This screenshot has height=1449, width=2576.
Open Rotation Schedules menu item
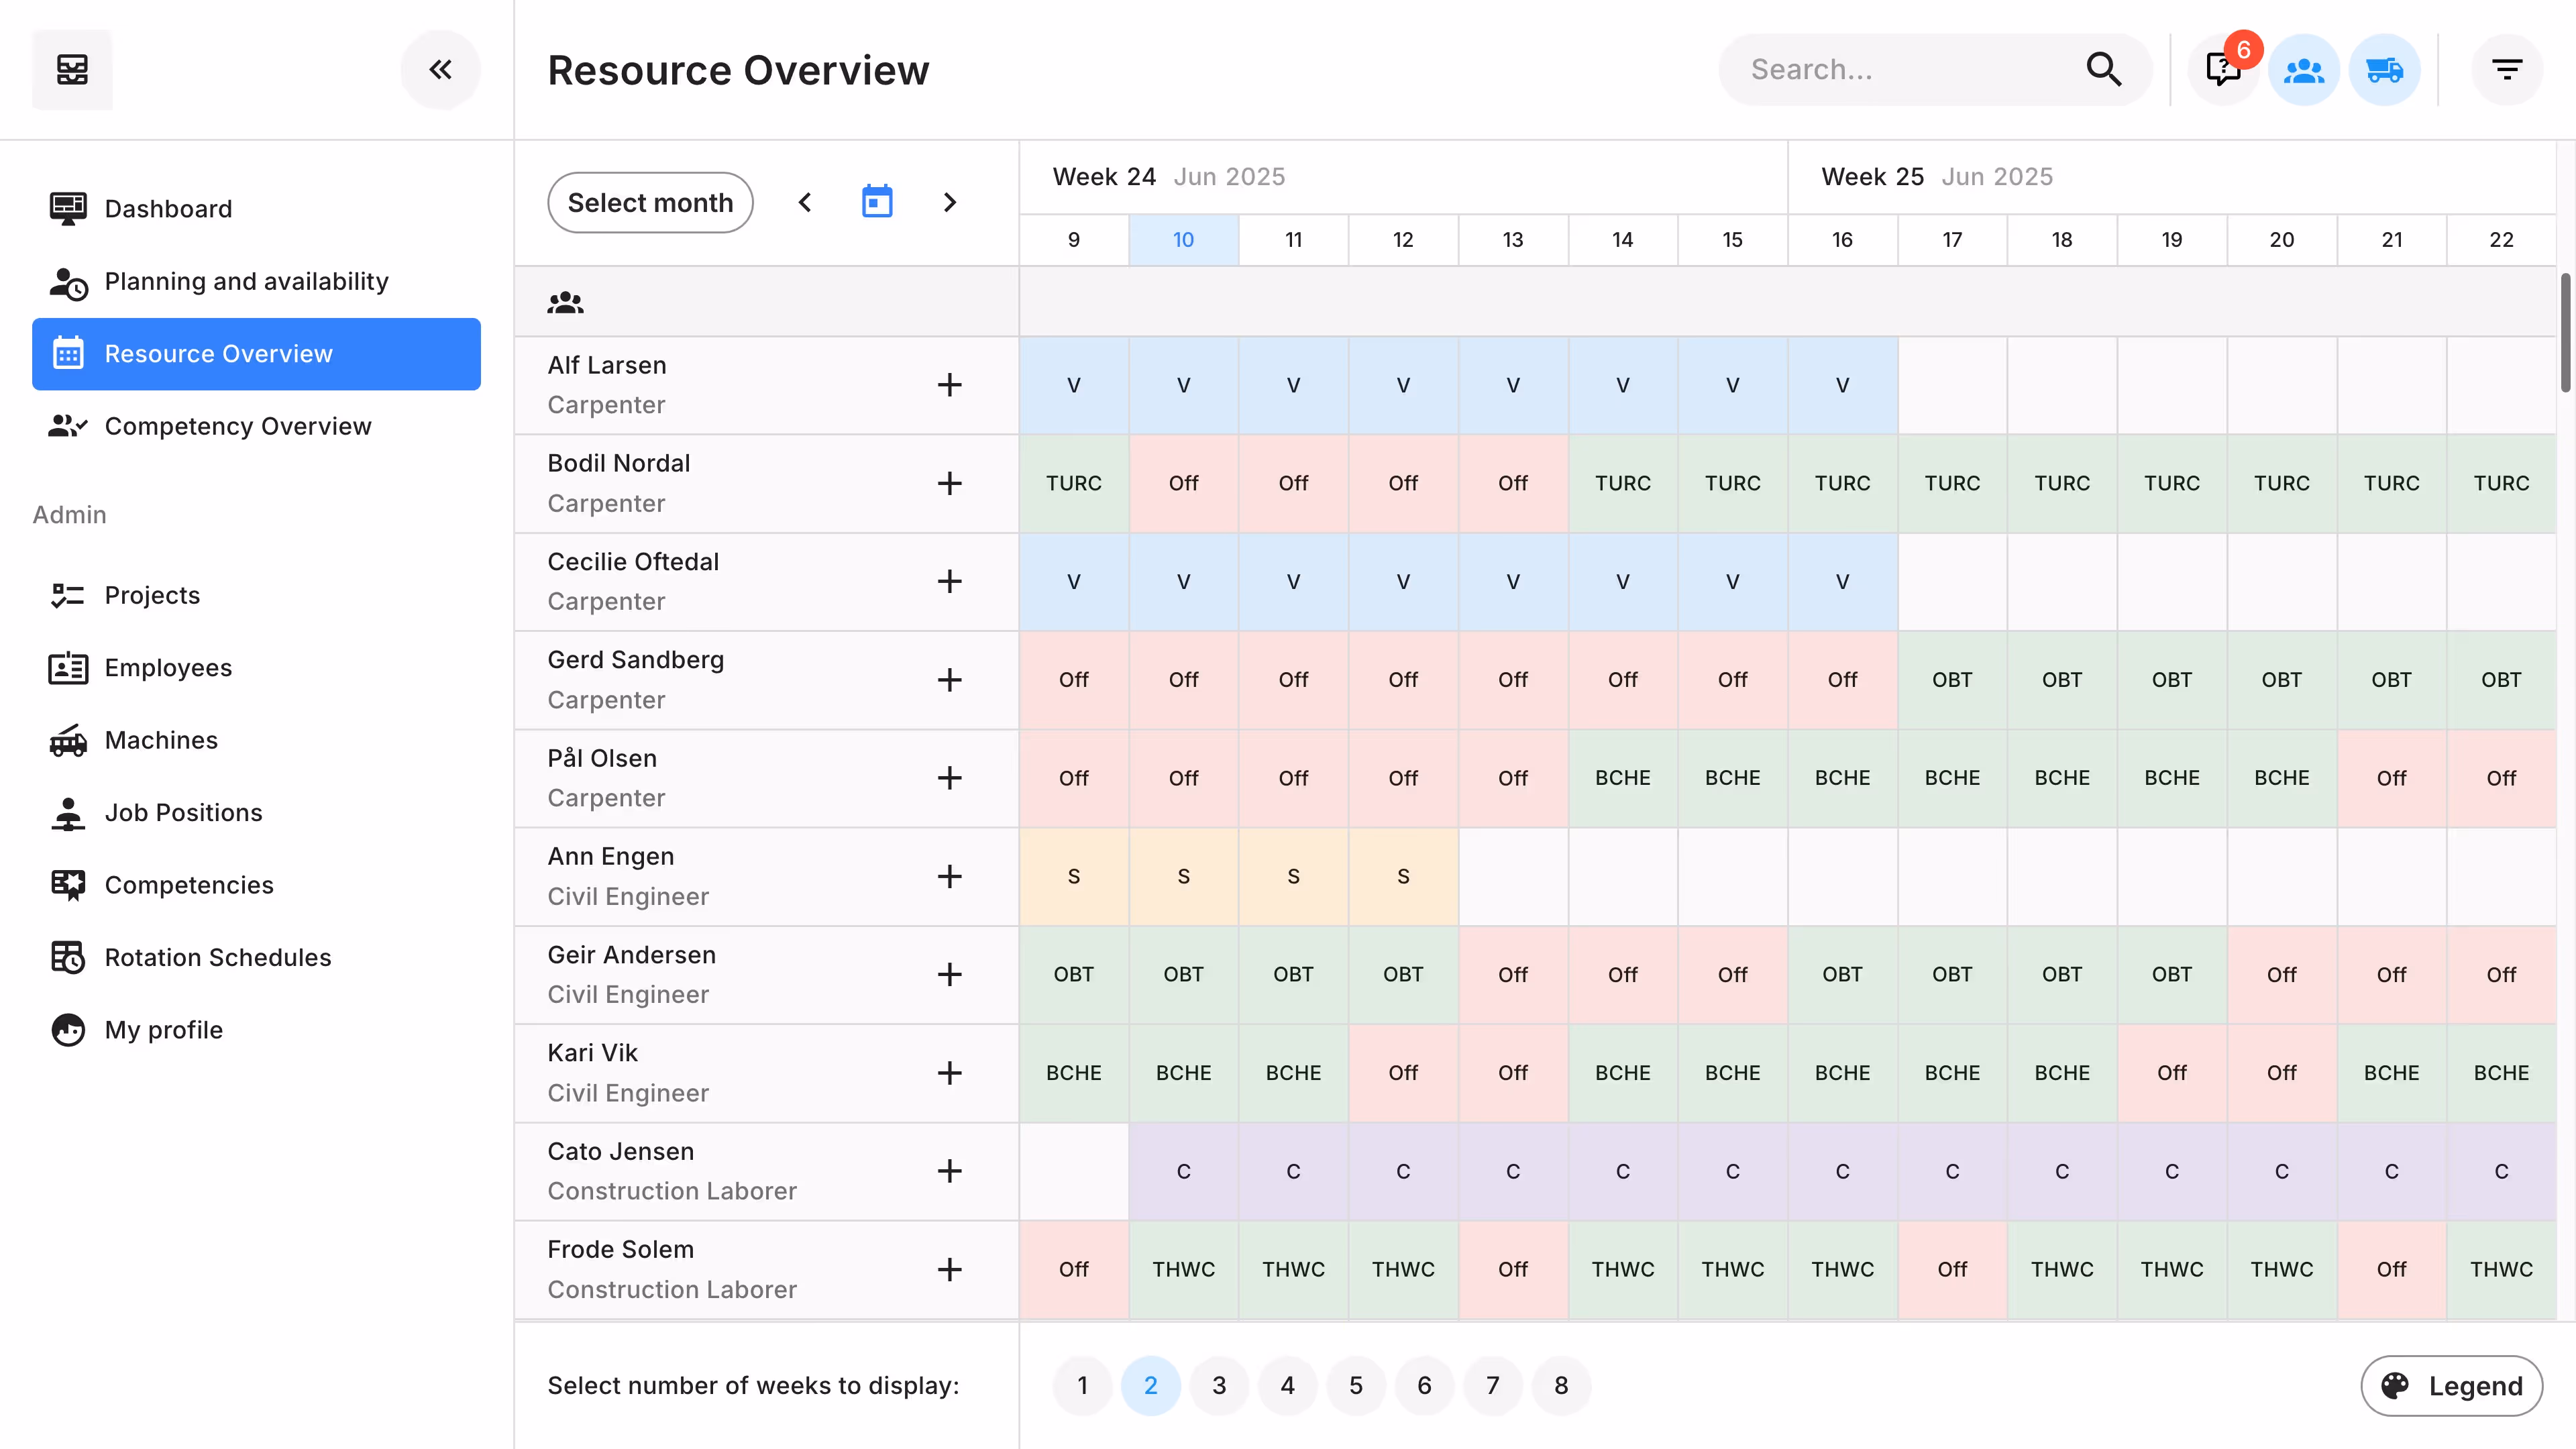(217, 957)
